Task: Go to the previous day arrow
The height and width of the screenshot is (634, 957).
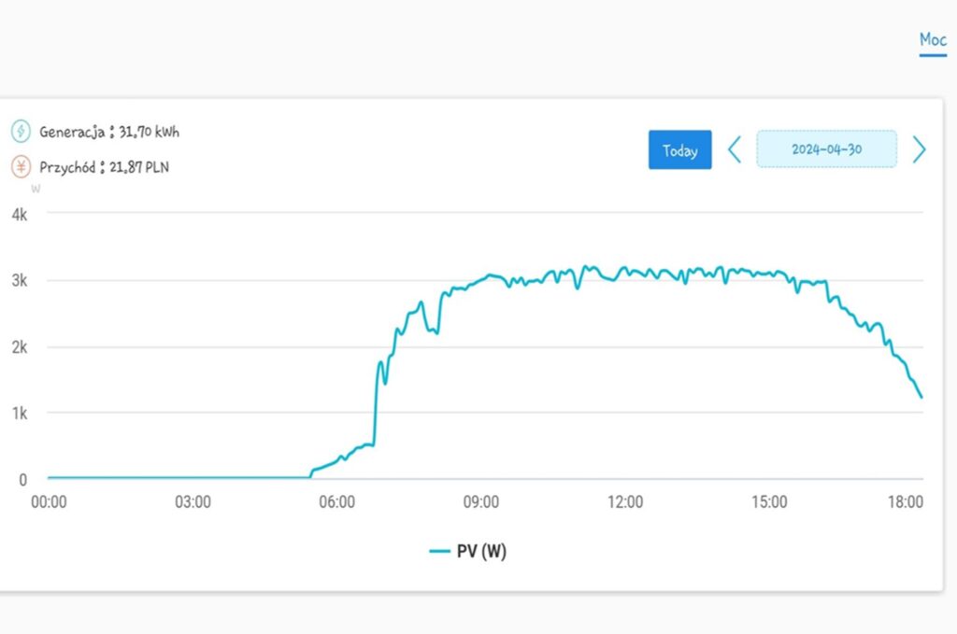Action: (x=735, y=149)
